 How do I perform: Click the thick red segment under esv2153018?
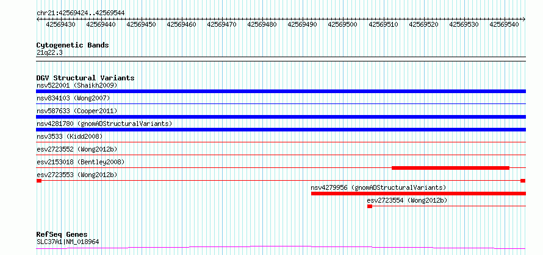[x=450, y=168]
